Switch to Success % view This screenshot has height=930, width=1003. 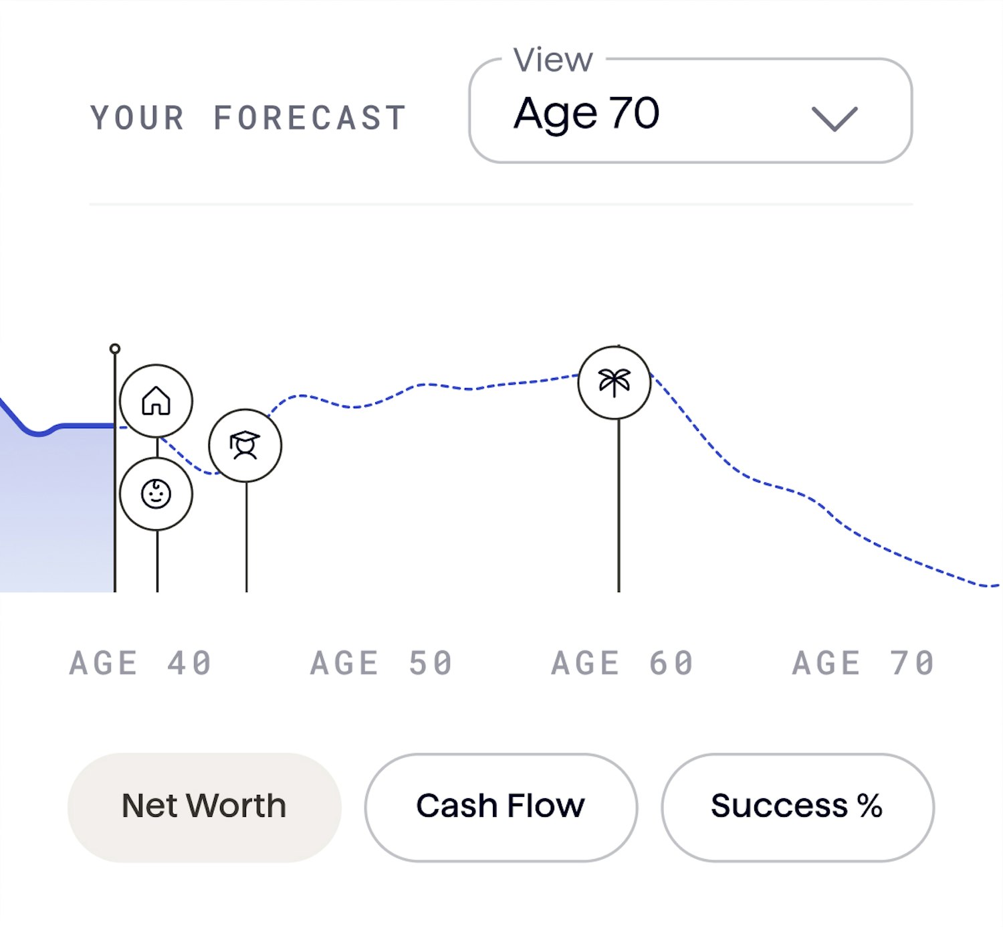click(x=797, y=807)
